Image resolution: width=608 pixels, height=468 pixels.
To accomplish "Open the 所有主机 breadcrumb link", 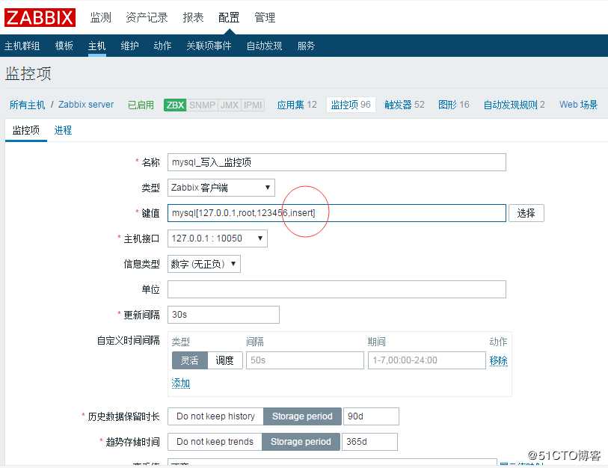I will (x=27, y=105).
